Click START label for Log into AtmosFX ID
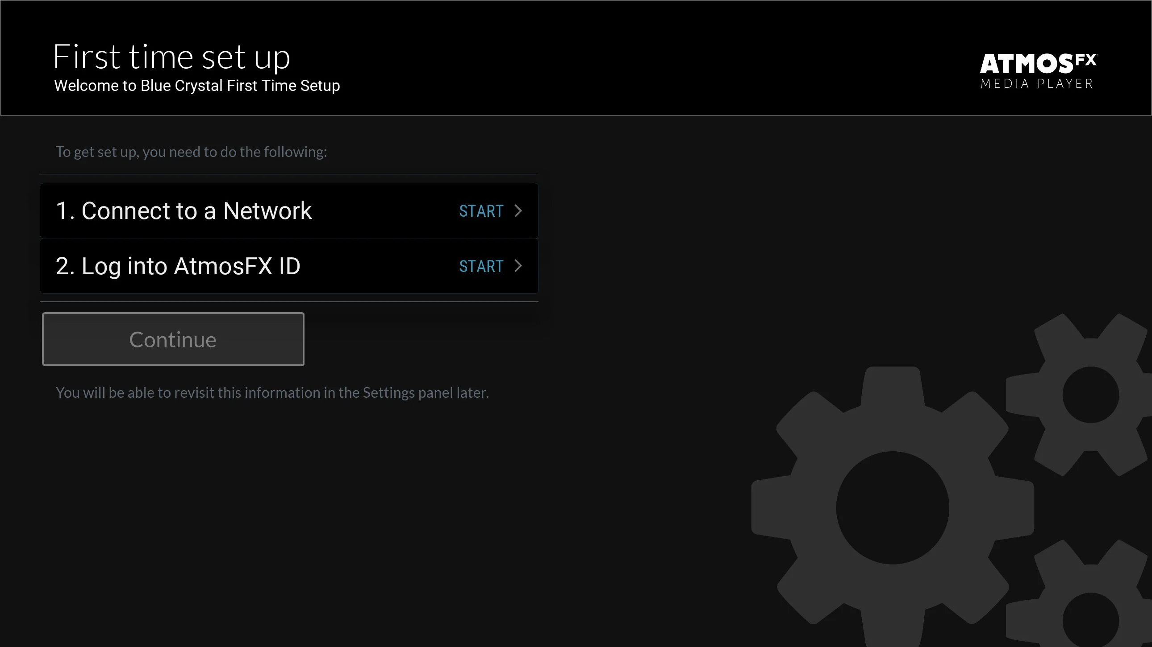Screen dimensions: 1152x647 (x=481, y=266)
